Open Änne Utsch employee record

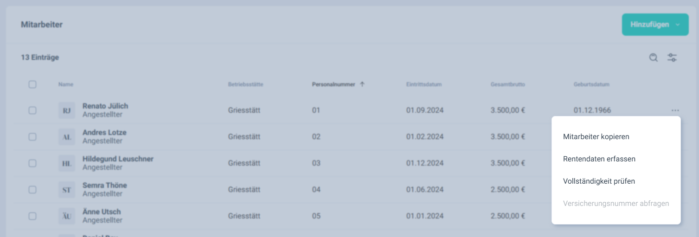click(x=102, y=212)
